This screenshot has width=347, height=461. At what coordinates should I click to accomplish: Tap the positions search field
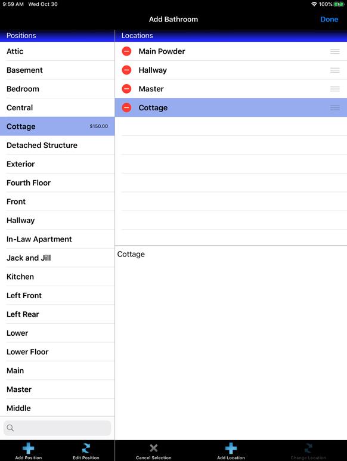(x=57, y=428)
